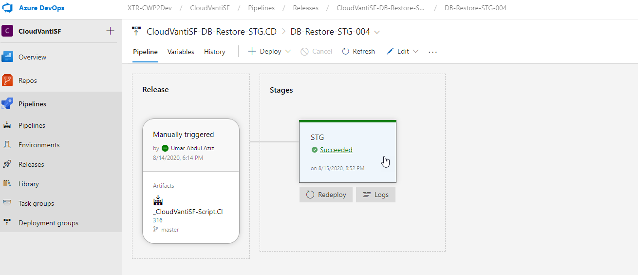Click the Cancel circle icon
Viewport: 638px width, 275px height.
(x=304, y=51)
